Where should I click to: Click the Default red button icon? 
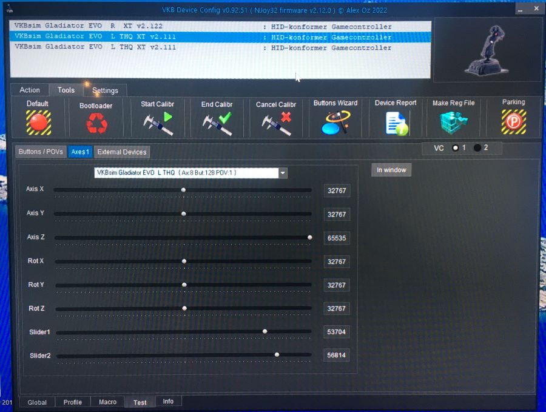tap(39, 122)
